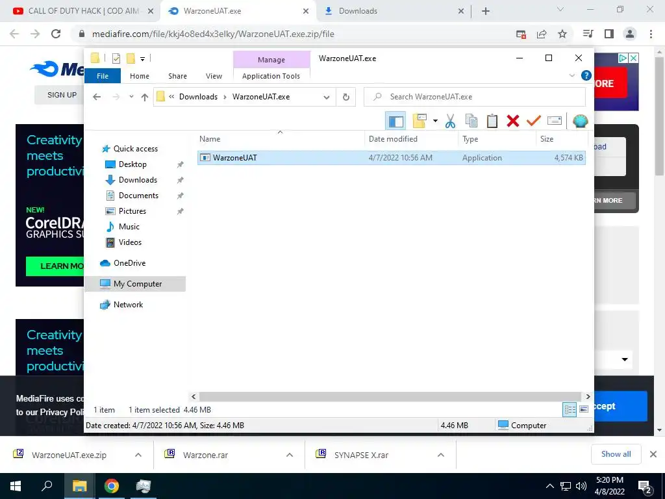Click the New Folder quick access icon
This screenshot has height=499, width=665.
pos(131,58)
